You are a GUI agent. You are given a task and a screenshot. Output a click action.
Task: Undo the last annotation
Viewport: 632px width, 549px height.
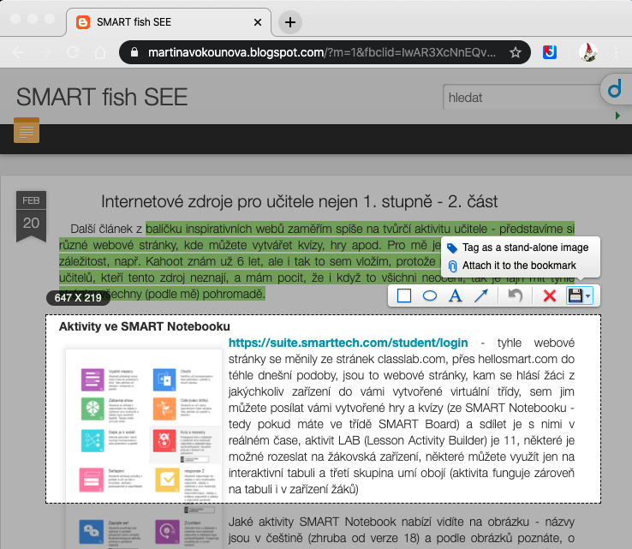click(516, 295)
